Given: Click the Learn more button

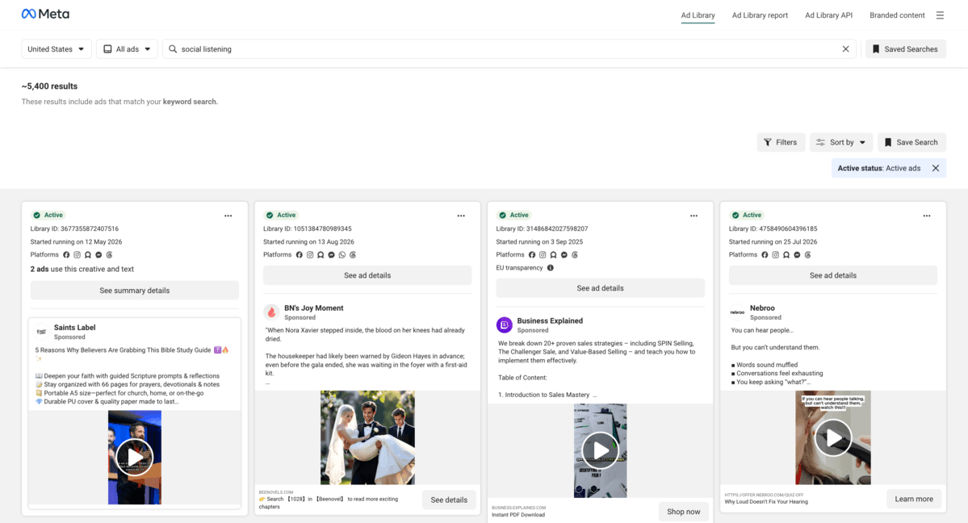Looking at the screenshot, I should (914, 499).
